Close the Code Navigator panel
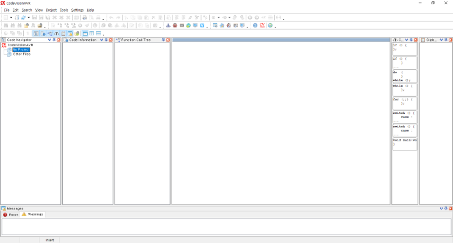 pyautogui.click(x=59, y=40)
